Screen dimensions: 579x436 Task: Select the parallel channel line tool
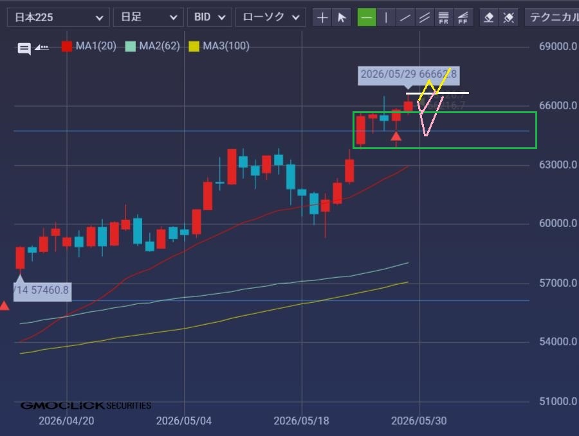click(x=425, y=17)
